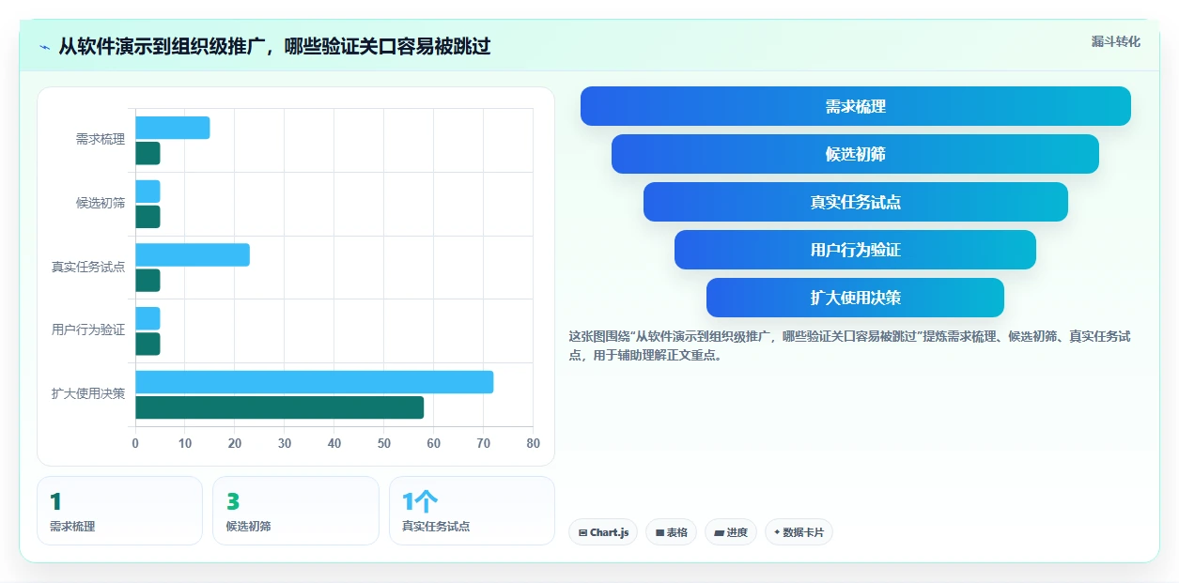The height and width of the screenshot is (583, 1179).
Task: Click the 真实任务试点 stat card showing 1个
Action: click(x=472, y=511)
